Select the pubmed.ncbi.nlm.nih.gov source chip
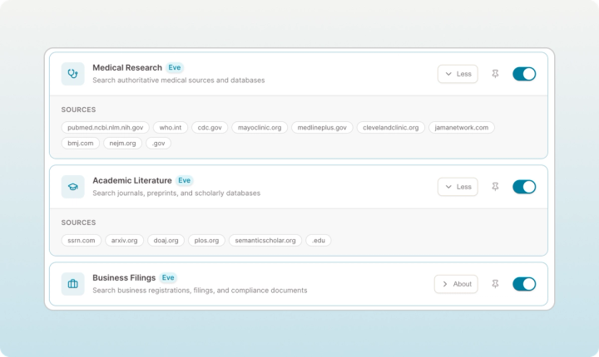The height and width of the screenshot is (357, 599). pos(106,127)
